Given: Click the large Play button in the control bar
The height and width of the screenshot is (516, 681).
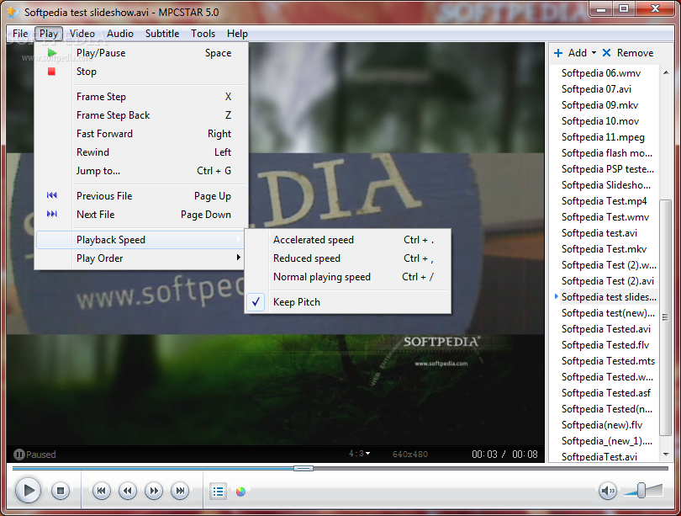Looking at the screenshot, I should [x=29, y=491].
